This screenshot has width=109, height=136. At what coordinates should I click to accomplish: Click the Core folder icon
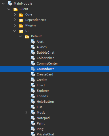[x=21, y=15]
